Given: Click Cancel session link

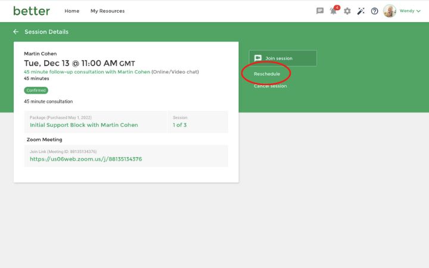Looking at the screenshot, I should pos(271,86).
